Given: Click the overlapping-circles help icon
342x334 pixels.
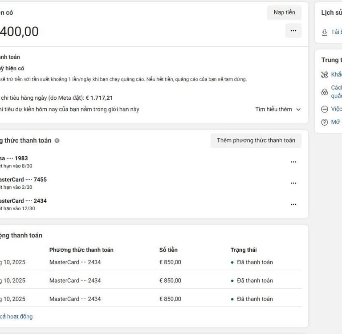Looking at the screenshot, I should click(x=325, y=92).
